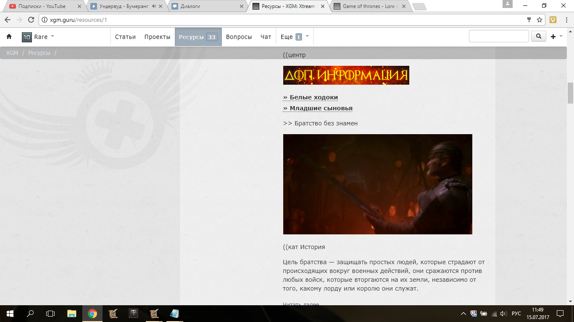The width and height of the screenshot is (574, 322).
Task: Click the Братство без знамен screenshot image
Action: [378, 184]
